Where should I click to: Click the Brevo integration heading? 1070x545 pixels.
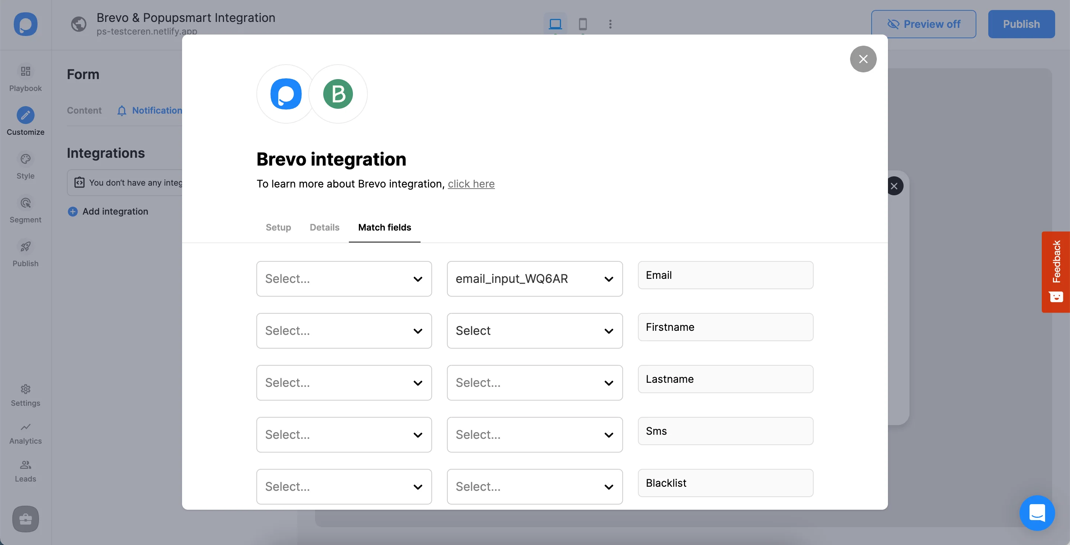click(331, 159)
